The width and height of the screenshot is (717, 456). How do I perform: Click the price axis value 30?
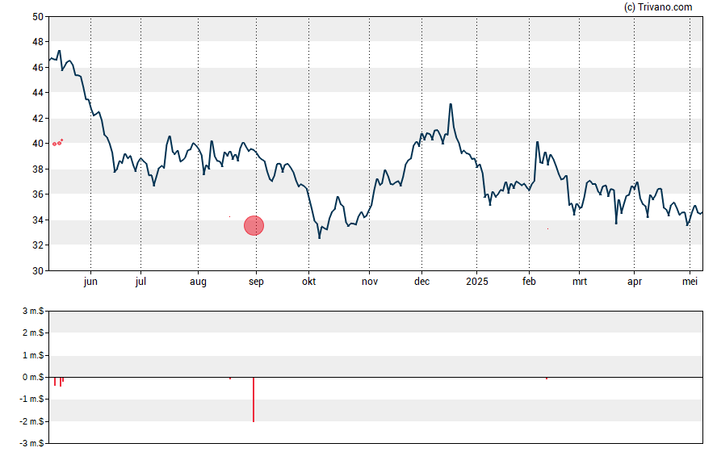[x=37, y=271]
